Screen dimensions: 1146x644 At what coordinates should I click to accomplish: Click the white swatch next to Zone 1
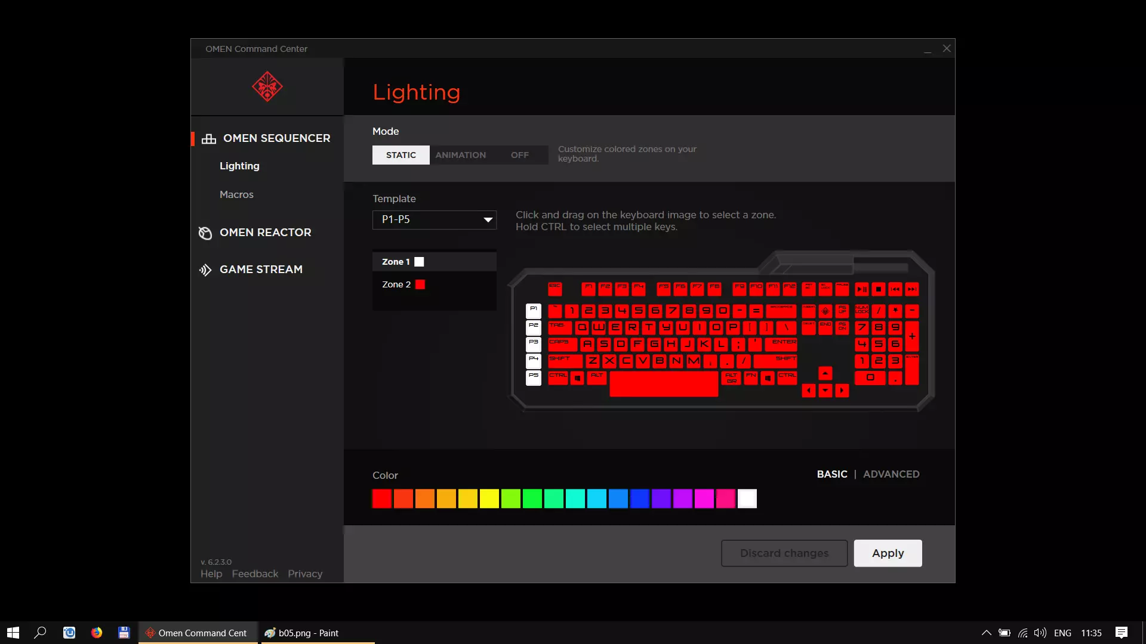pyautogui.click(x=419, y=262)
